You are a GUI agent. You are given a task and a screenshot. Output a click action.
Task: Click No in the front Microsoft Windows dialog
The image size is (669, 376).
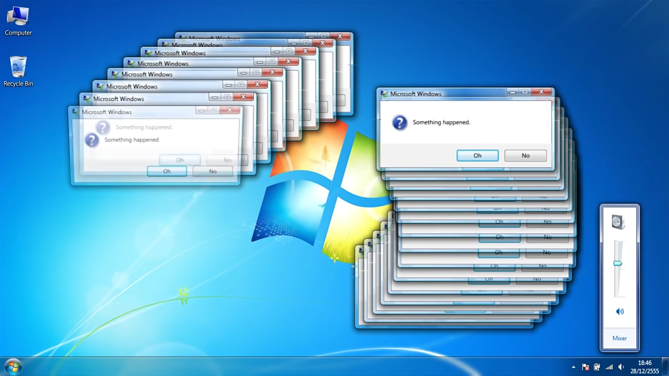(x=525, y=156)
